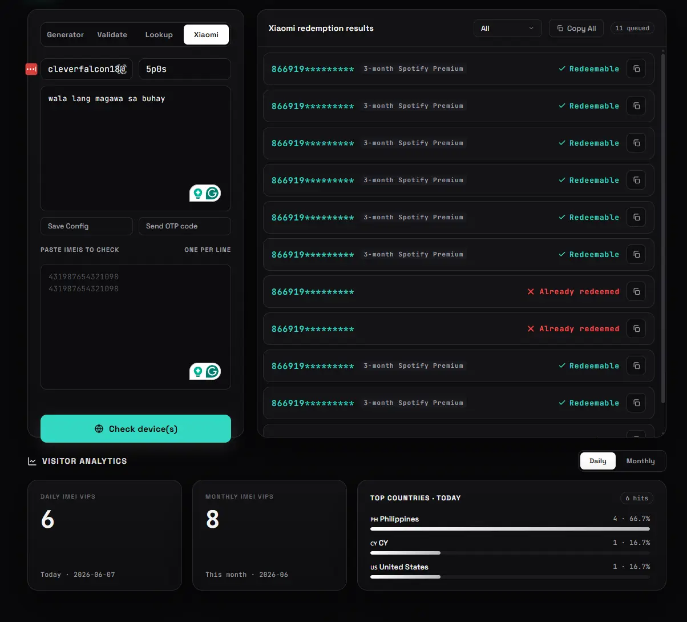Click the Grammarly G icon in the upper textarea

pyautogui.click(x=213, y=193)
